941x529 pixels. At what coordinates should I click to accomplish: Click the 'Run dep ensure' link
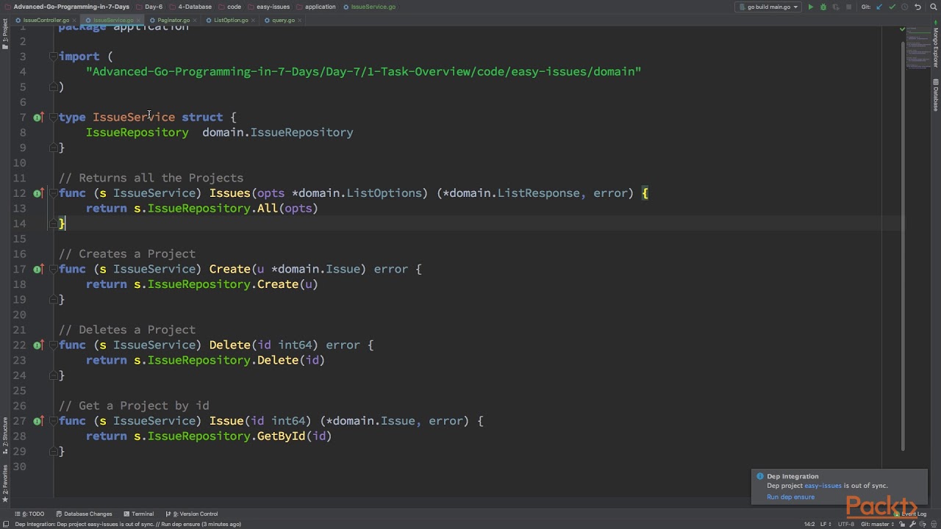[790, 497]
